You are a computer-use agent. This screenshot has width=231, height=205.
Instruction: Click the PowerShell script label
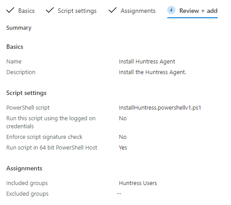(x=28, y=108)
